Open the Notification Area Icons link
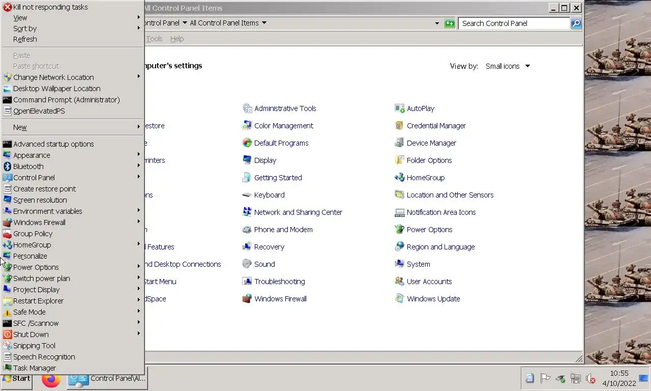The height and width of the screenshot is (391, 651). 441,212
